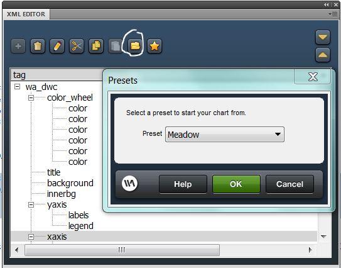Open the panel options menu icon
The width and height of the screenshot is (341, 268).
pos(333,14)
